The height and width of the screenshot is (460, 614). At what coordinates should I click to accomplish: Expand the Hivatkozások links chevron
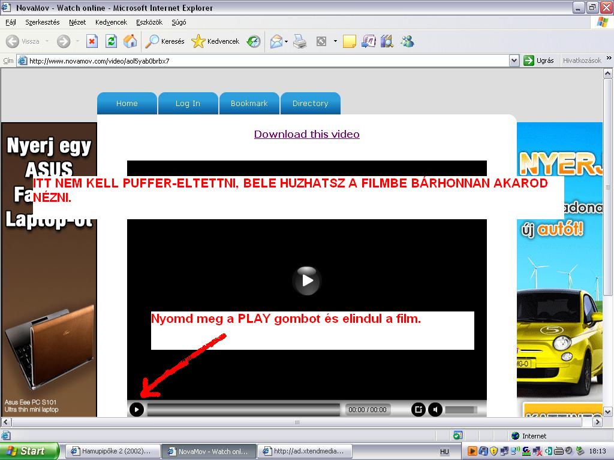pos(609,58)
